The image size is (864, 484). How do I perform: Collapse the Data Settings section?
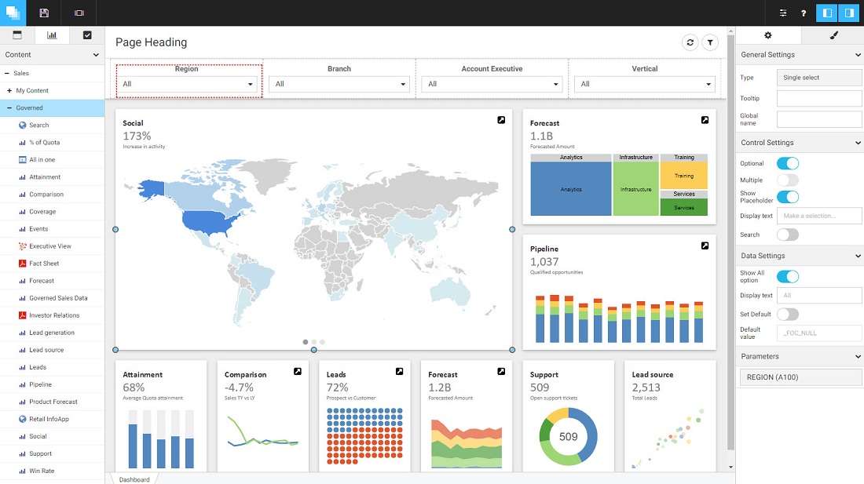pos(858,256)
